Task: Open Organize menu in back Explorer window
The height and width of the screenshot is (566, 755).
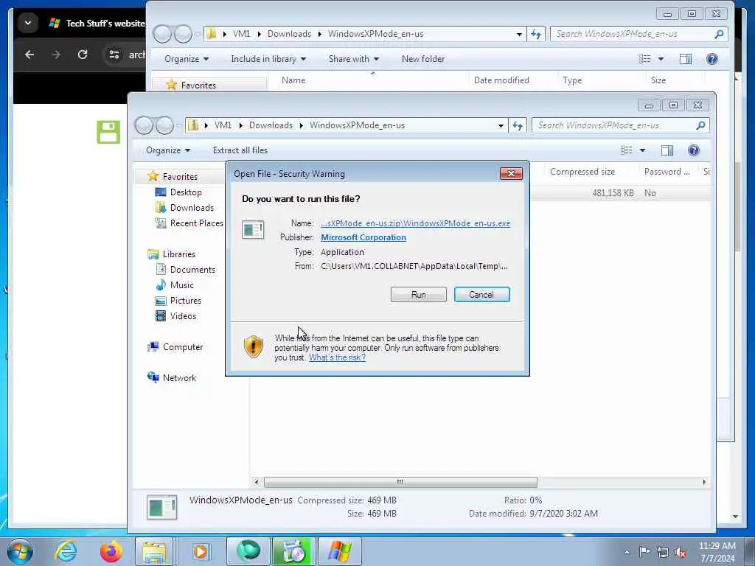Action: pyautogui.click(x=187, y=59)
